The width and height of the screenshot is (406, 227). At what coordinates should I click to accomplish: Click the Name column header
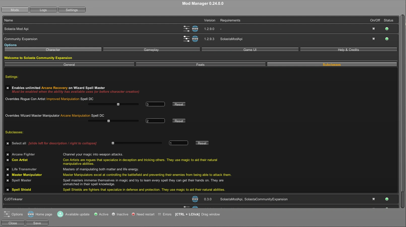tap(9, 20)
